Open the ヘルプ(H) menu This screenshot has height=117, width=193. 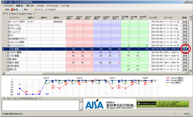coord(65,6)
